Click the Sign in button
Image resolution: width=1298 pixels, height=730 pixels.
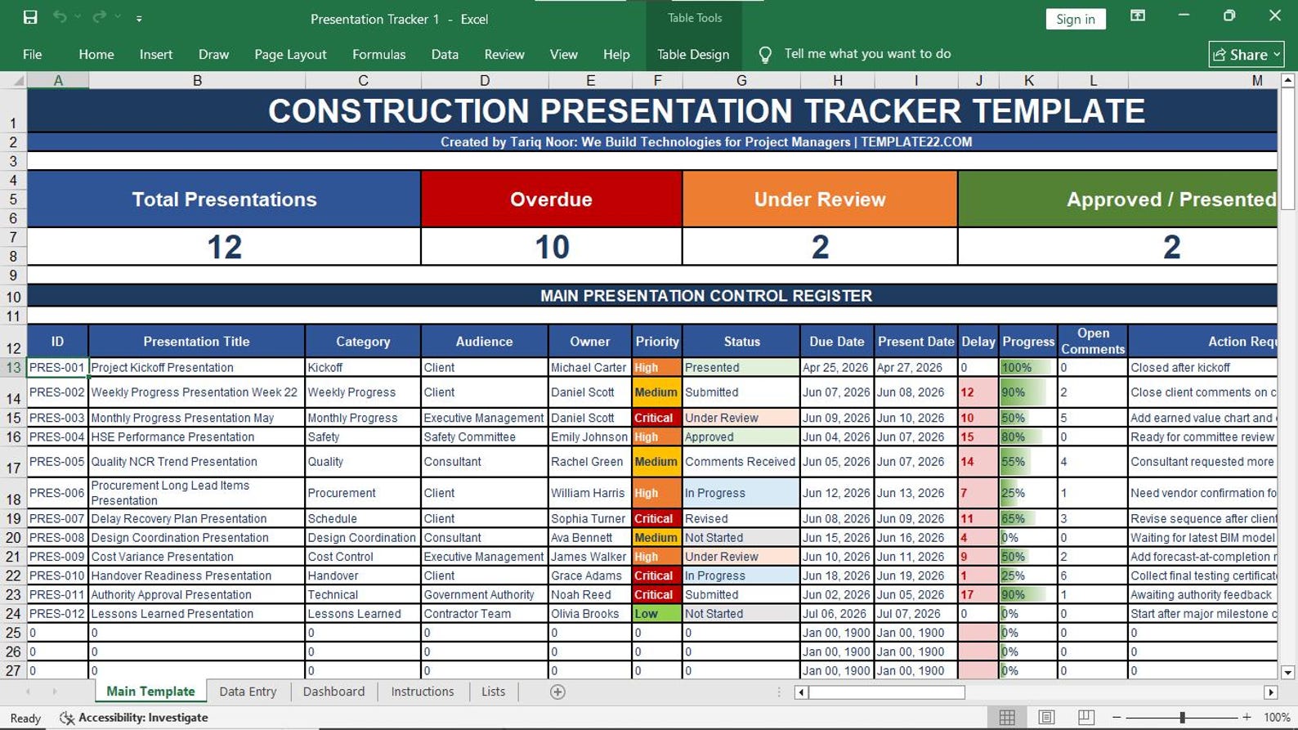click(1075, 19)
